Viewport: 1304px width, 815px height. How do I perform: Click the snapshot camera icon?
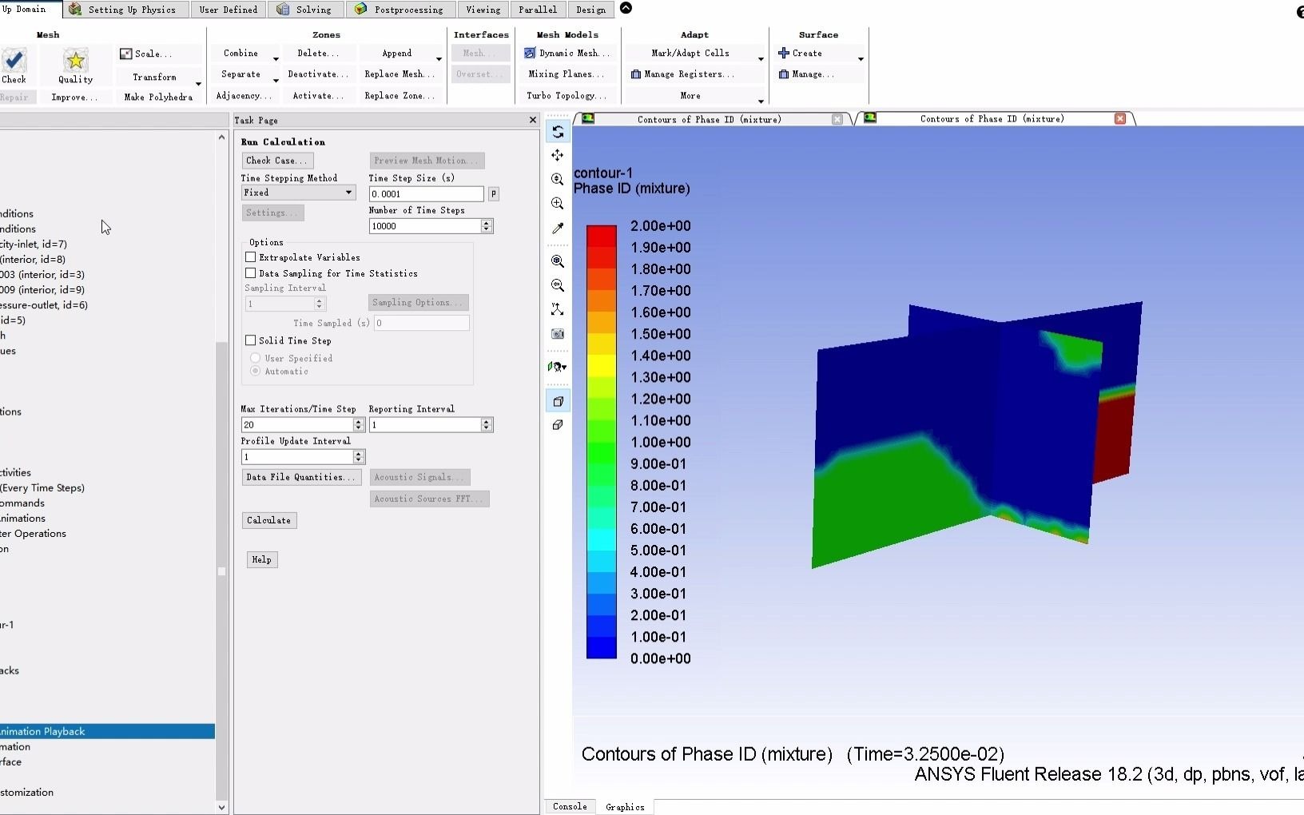(x=557, y=334)
